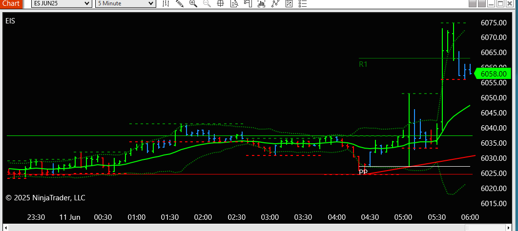Click the 6045.00 price axis label
Screen dimensions: 518x231
pos(494,113)
